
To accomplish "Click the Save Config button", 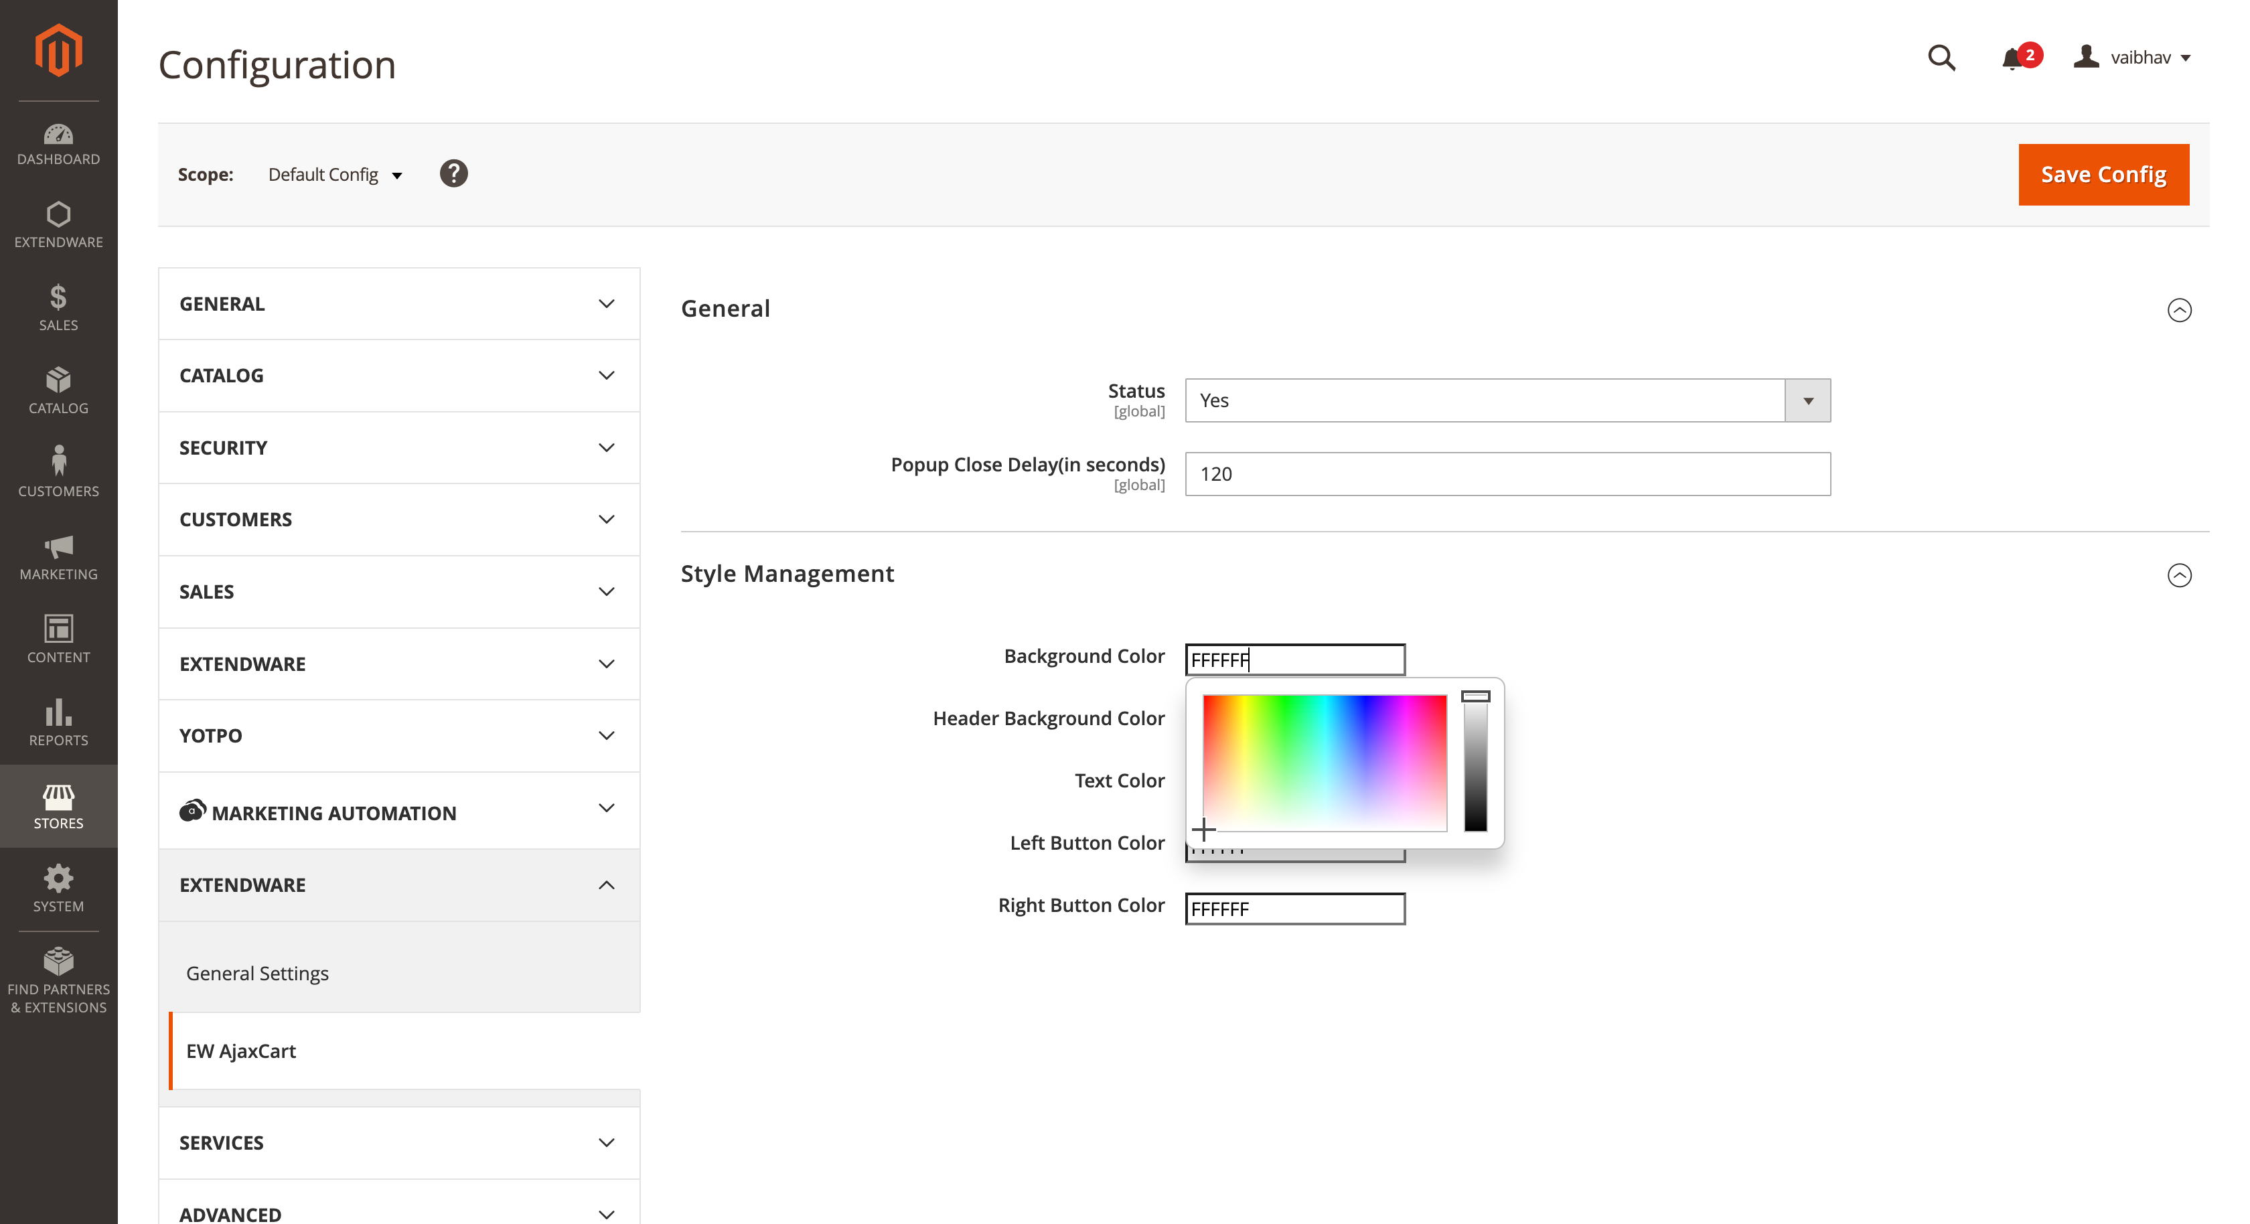I will pyautogui.click(x=2103, y=175).
